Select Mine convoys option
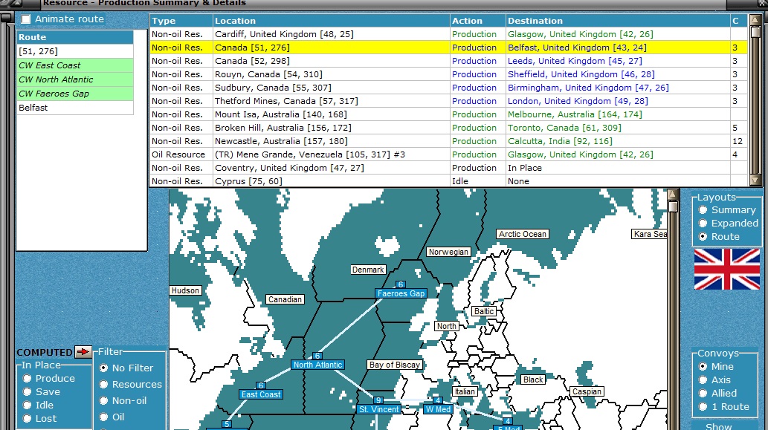The height and width of the screenshot is (430, 768). [703, 366]
